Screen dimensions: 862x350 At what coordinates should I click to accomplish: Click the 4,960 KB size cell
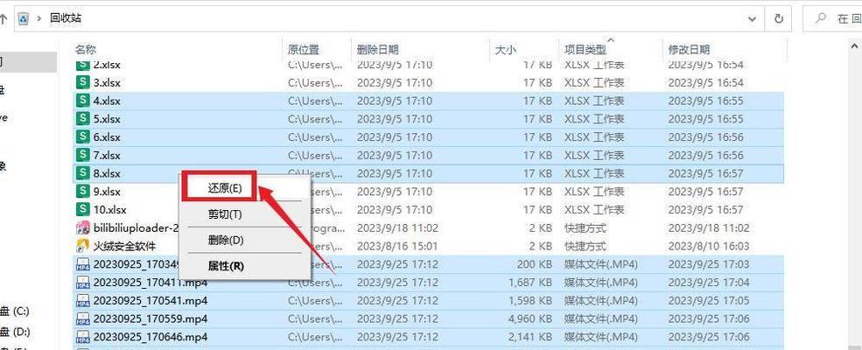[529, 319]
